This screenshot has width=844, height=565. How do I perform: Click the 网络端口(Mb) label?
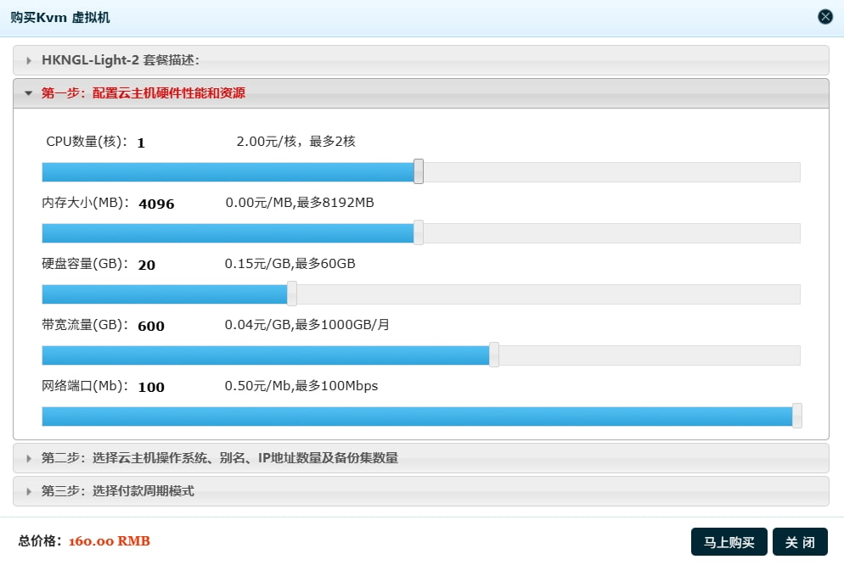(85, 386)
